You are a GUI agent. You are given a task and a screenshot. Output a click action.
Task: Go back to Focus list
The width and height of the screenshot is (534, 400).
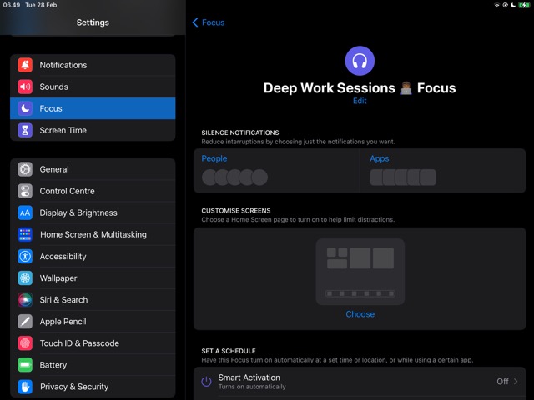tap(209, 22)
